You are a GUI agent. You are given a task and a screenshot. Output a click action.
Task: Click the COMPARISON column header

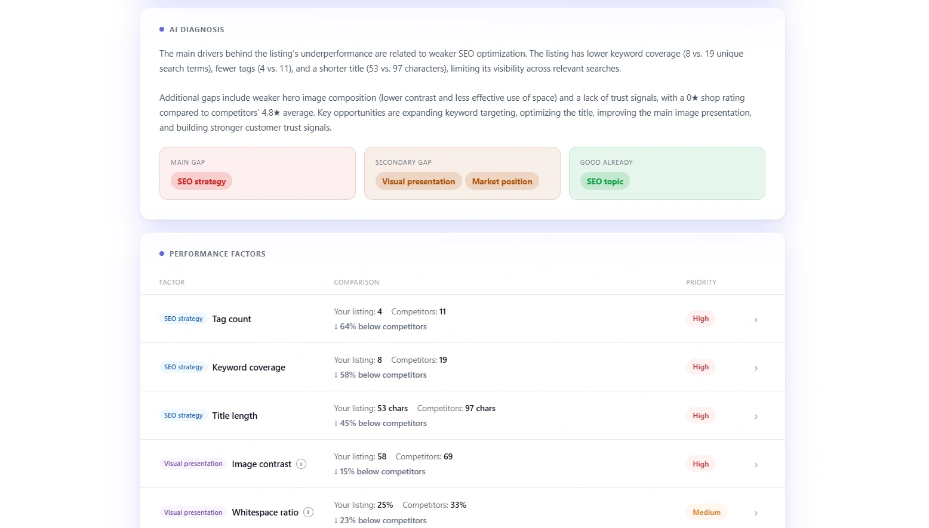(x=356, y=282)
